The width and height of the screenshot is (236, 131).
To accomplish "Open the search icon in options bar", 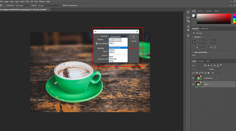I will 231,6.
